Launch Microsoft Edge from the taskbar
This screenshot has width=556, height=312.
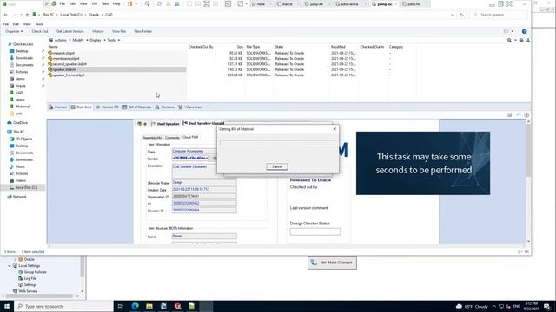[x=136, y=306]
